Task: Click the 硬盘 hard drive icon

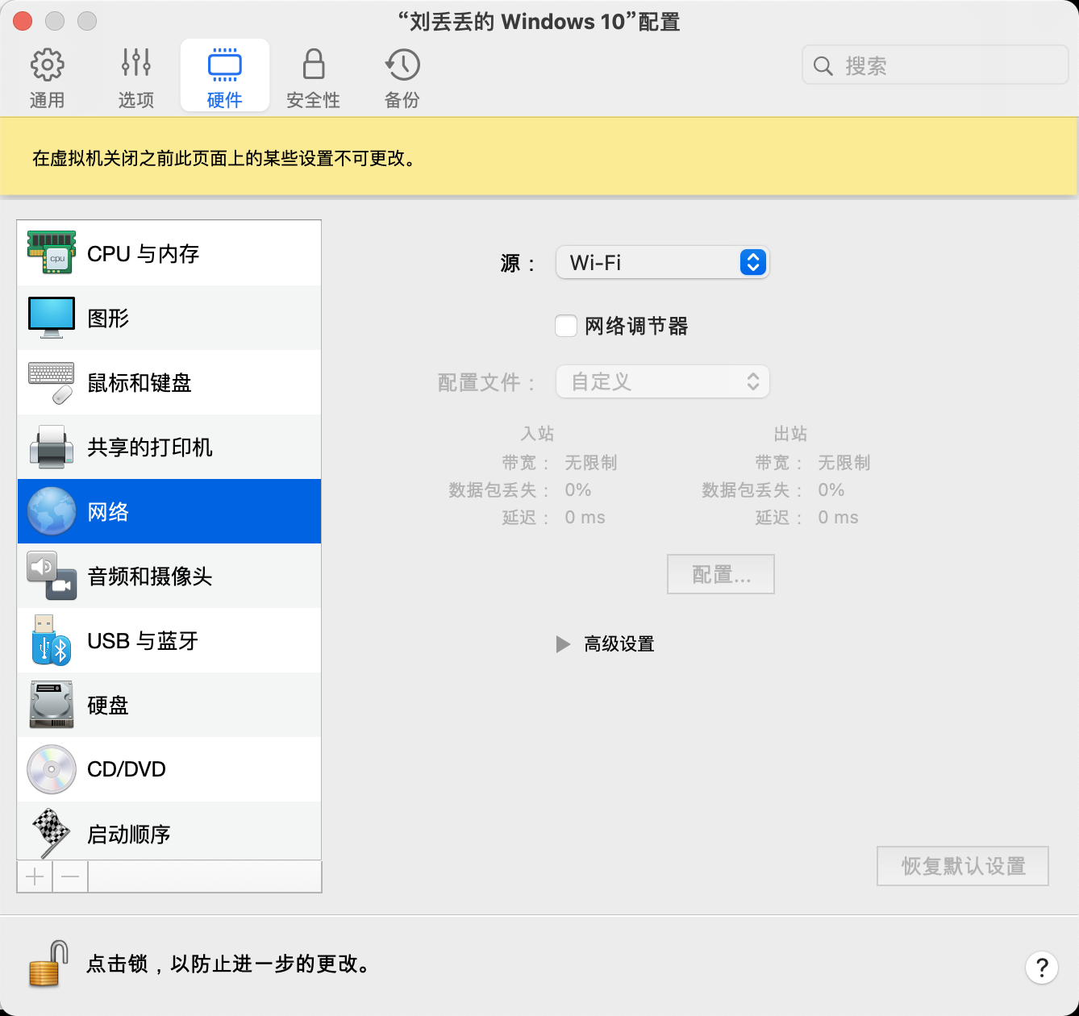Action: pos(52,705)
